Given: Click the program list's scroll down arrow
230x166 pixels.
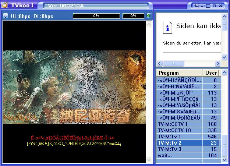Looking at the screenshot, I should click(x=224, y=160).
